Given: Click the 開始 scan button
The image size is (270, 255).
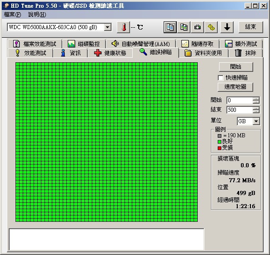Looking at the screenshot, I should click(x=236, y=67).
